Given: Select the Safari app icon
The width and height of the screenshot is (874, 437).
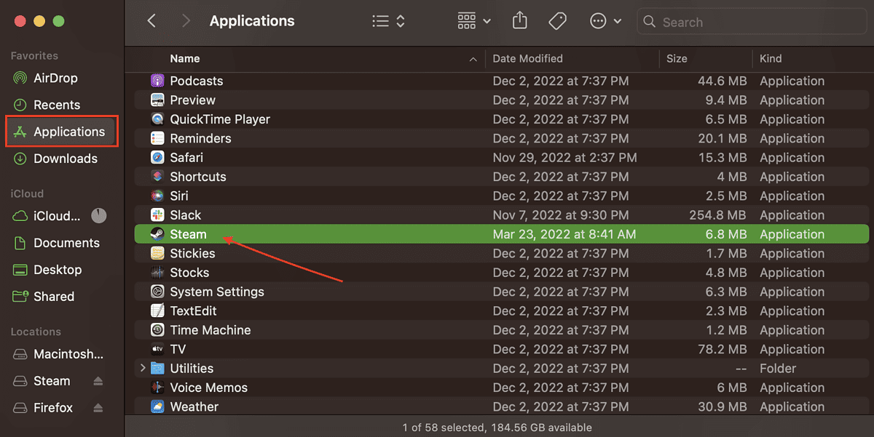Looking at the screenshot, I should [x=157, y=158].
